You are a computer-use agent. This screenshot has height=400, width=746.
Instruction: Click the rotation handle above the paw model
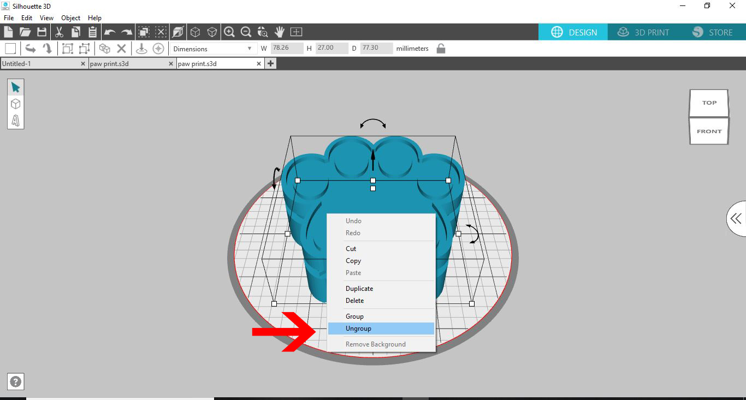tap(373, 123)
